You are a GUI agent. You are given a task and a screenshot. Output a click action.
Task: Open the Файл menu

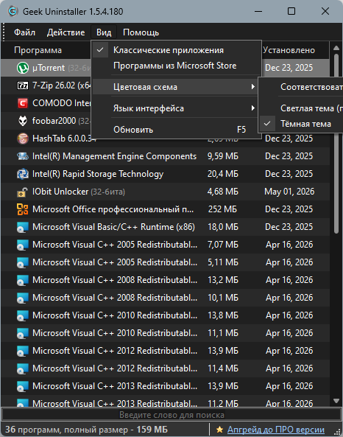click(24, 32)
